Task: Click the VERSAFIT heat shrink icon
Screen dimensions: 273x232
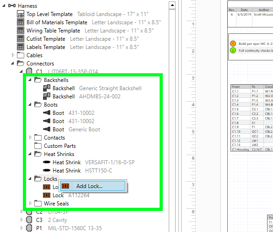Action: point(47,162)
